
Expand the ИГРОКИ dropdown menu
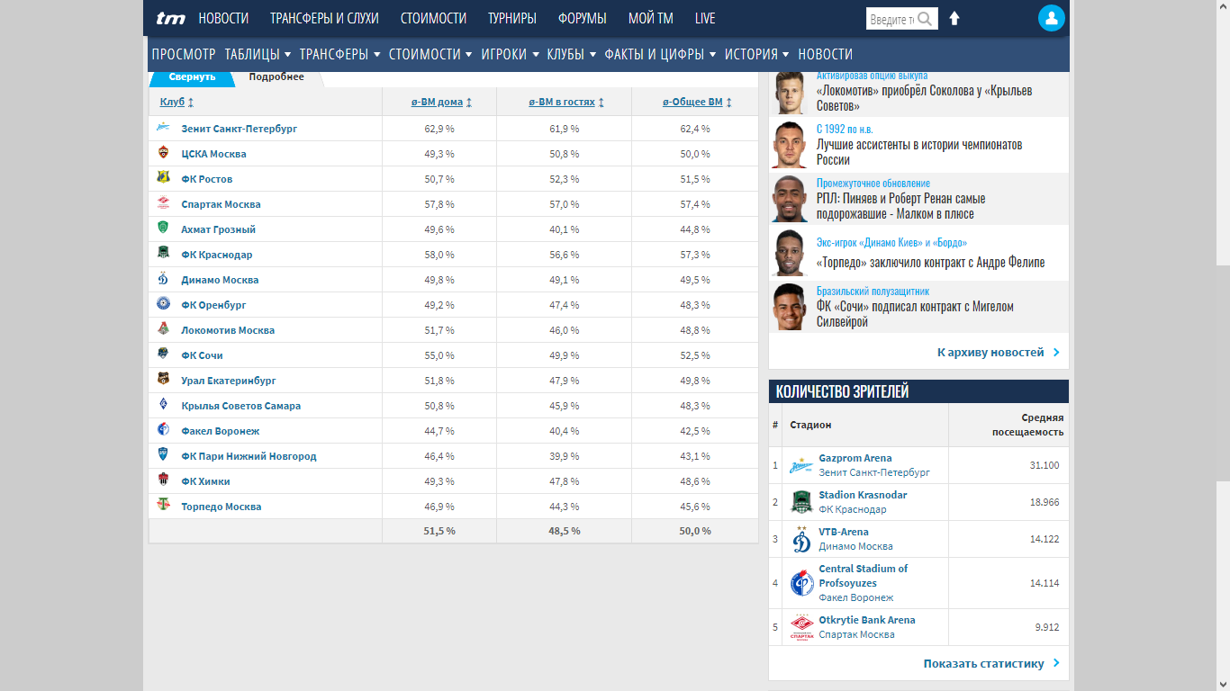tap(510, 54)
